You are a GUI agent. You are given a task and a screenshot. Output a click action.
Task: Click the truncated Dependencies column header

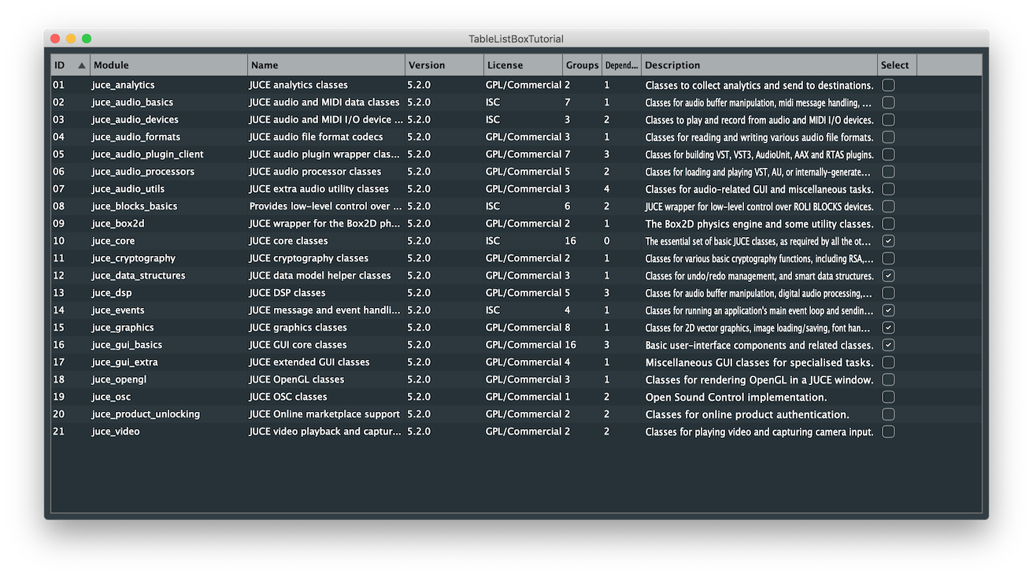click(621, 65)
